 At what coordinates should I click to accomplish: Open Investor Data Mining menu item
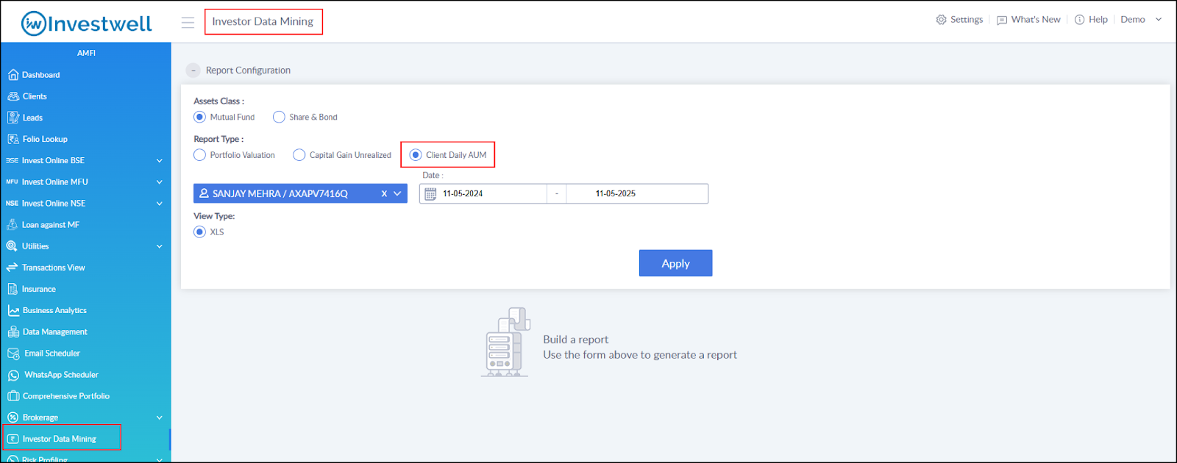pos(59,439)
